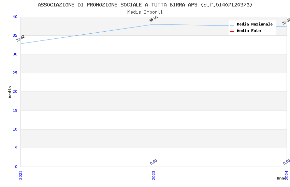The image size is (290, 187).
Task: Click the 30 tick on the y-axis
Action: coord(15,54)
